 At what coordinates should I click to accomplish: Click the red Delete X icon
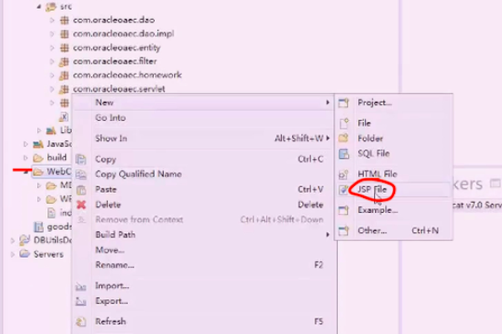point(81,205)
